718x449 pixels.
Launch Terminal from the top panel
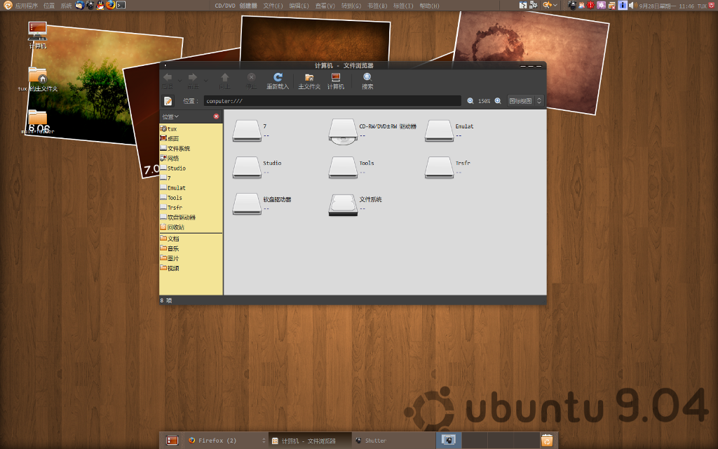[x=121, y=5]
